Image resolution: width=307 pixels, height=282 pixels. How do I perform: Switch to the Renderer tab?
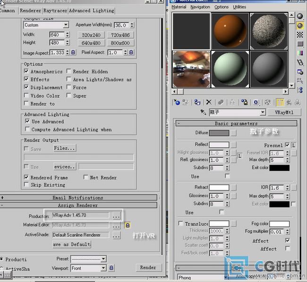[30, 10]
